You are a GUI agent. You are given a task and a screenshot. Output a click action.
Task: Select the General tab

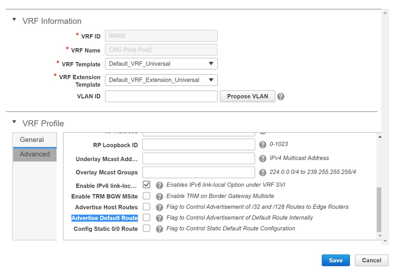[32, 140]
